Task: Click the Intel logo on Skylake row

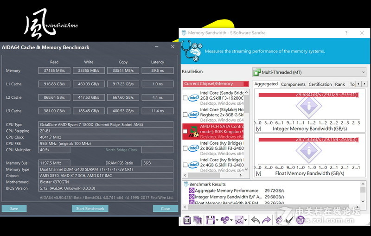Action: [193, 115]
